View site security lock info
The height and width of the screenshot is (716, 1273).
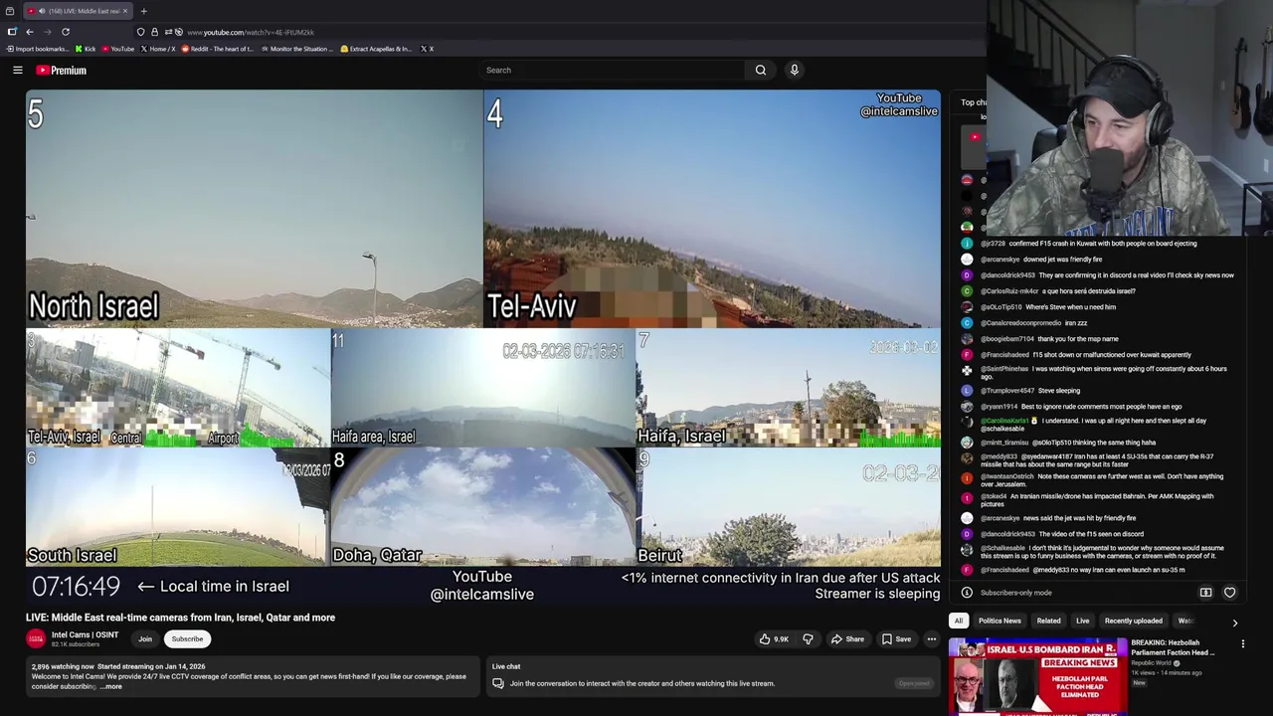click(154, 32)
